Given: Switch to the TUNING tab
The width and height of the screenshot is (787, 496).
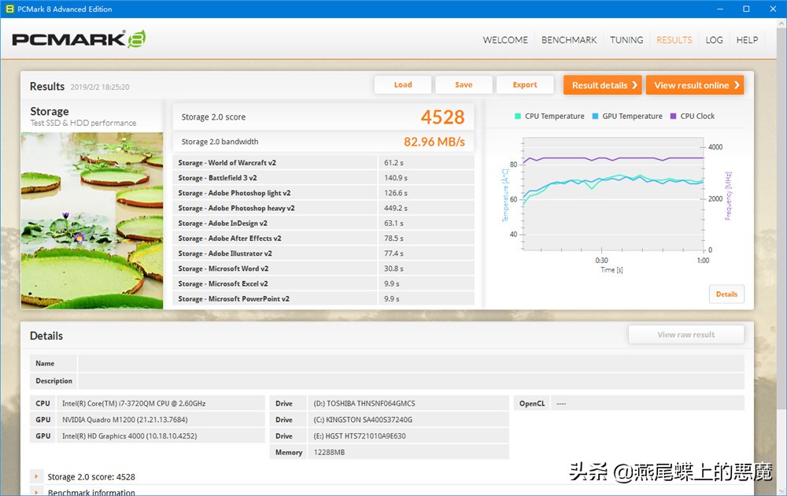Looking at the screenshot, I should pos(626,40).
